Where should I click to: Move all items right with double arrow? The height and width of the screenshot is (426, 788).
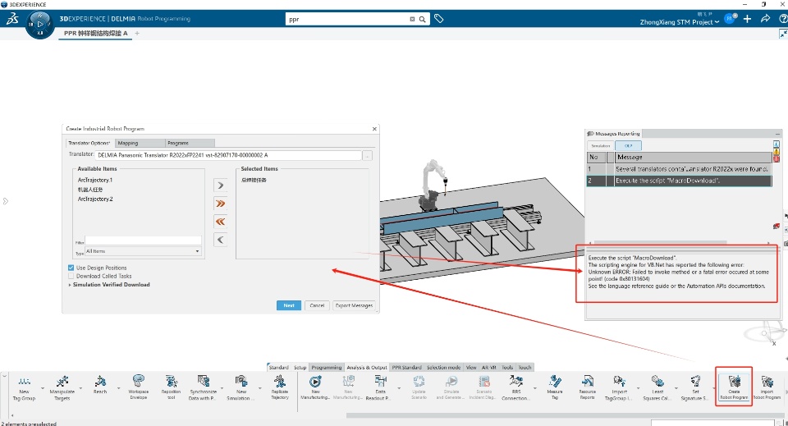click(220, 204)
